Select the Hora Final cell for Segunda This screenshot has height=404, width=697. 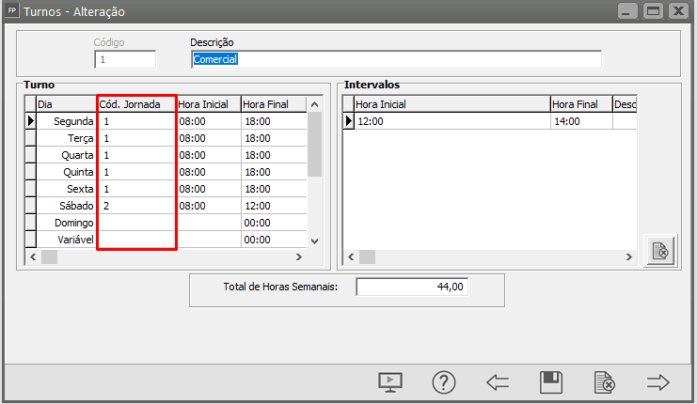[x=273, y=121]
